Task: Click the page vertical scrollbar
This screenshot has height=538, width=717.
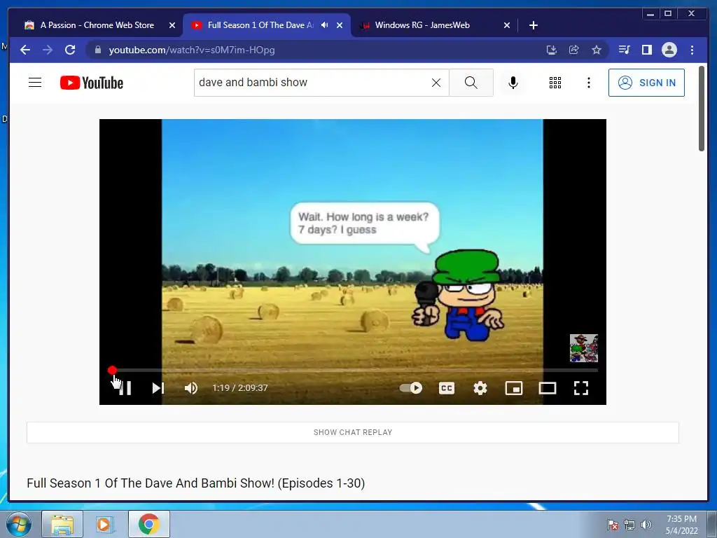Action: point(702,109)
